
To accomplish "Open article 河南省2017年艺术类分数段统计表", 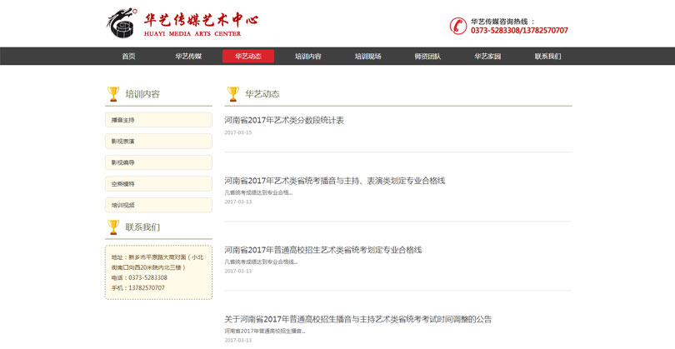I will (284, 121).
